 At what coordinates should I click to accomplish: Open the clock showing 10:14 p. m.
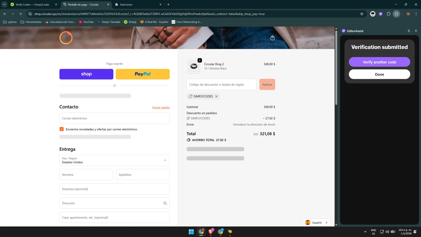tap(405, 232)
